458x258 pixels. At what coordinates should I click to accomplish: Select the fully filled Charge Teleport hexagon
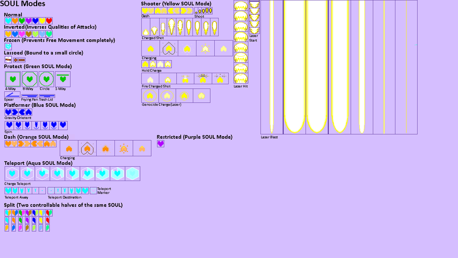pyautogui.click(x=133, y=174)
